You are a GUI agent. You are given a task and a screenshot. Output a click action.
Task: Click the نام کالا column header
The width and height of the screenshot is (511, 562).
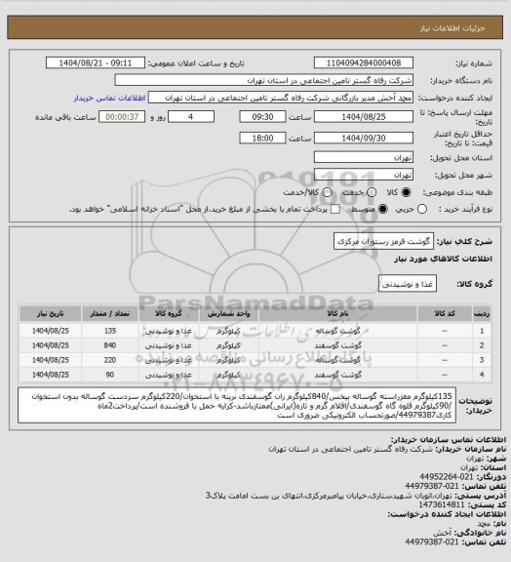tap(337, 313)
